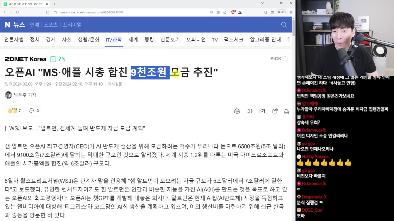This screenshot has width=394, height=221.
Task: Change font size with the 가가 icon
Action: click(x=262, y=111)
